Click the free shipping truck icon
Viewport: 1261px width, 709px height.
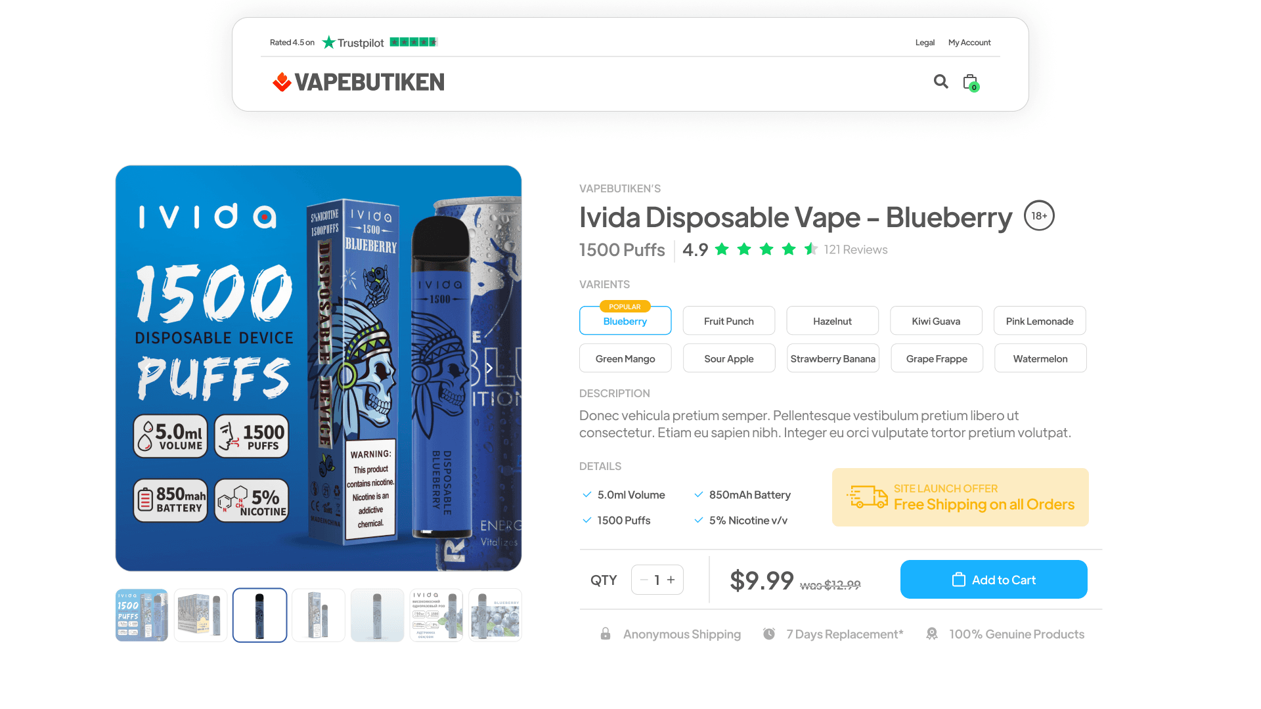867,497
